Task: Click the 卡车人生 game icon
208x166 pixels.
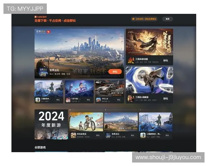Action: [98, 100]
